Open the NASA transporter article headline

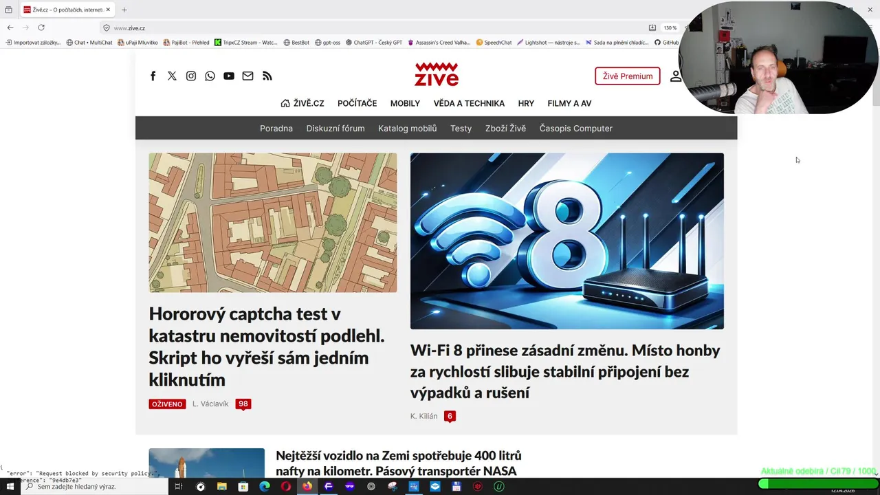[x=399, y=463]
